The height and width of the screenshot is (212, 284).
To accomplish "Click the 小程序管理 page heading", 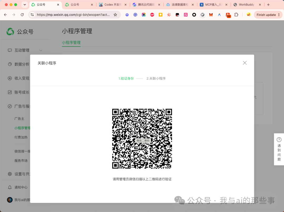I will (77, 31).
